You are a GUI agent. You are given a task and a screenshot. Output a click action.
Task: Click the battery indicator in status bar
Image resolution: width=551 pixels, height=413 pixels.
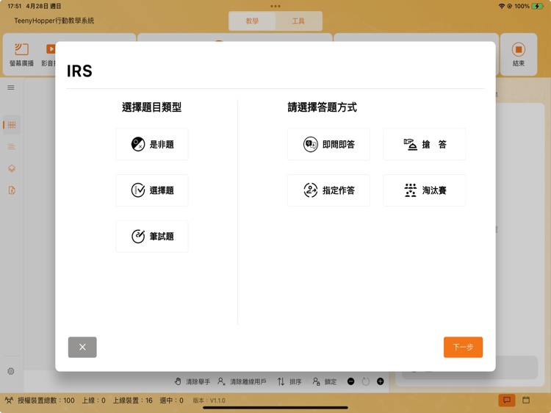[x=538, y=6]
